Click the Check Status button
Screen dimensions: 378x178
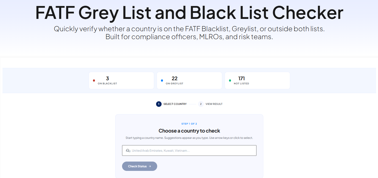[x=140, y=166]
